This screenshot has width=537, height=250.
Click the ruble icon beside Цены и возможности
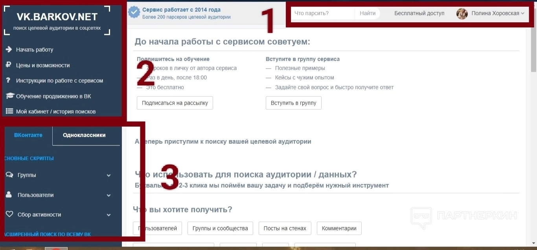tap(8, 65)
